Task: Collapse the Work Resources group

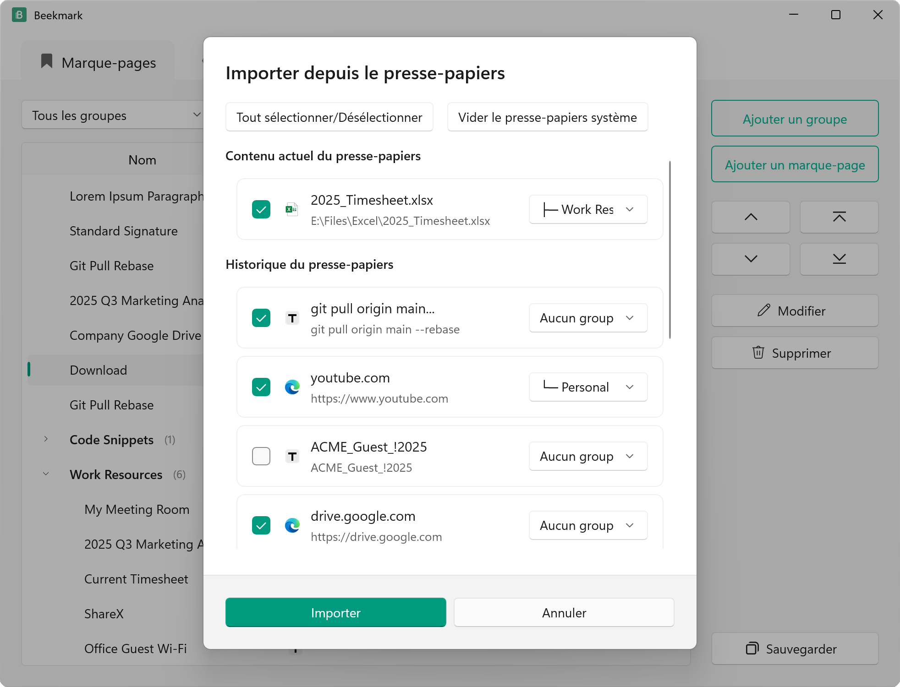Action: (x=46, y=474)
